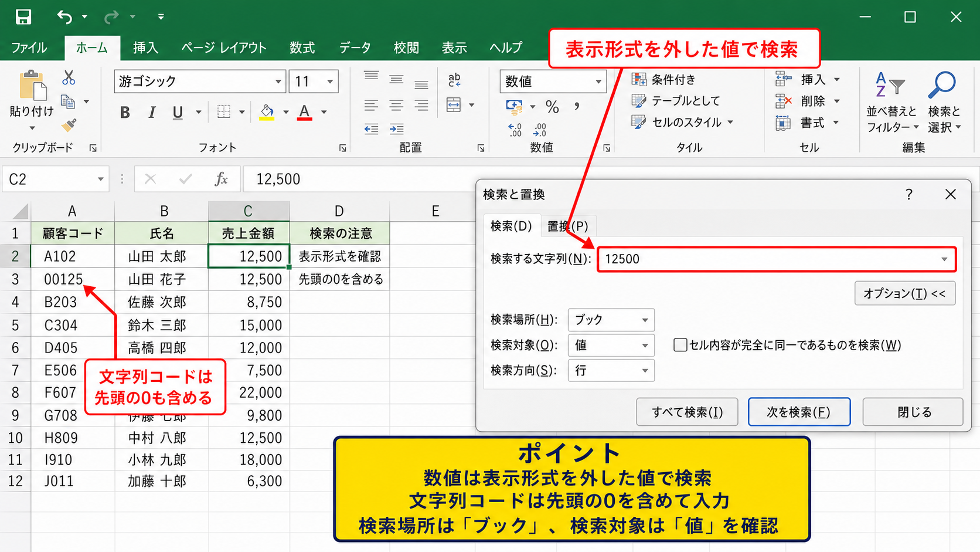Click the Copy icon in clipboard group
980x552 pixels.
pos(68,102)
